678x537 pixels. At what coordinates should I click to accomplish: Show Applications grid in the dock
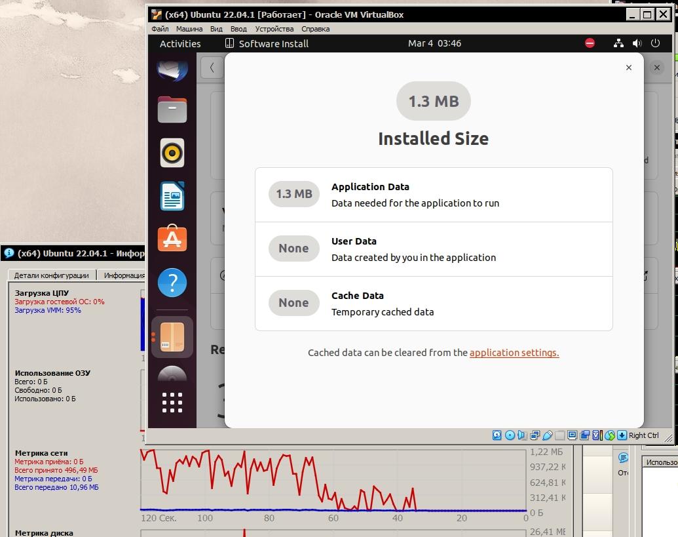click(172, 403)
